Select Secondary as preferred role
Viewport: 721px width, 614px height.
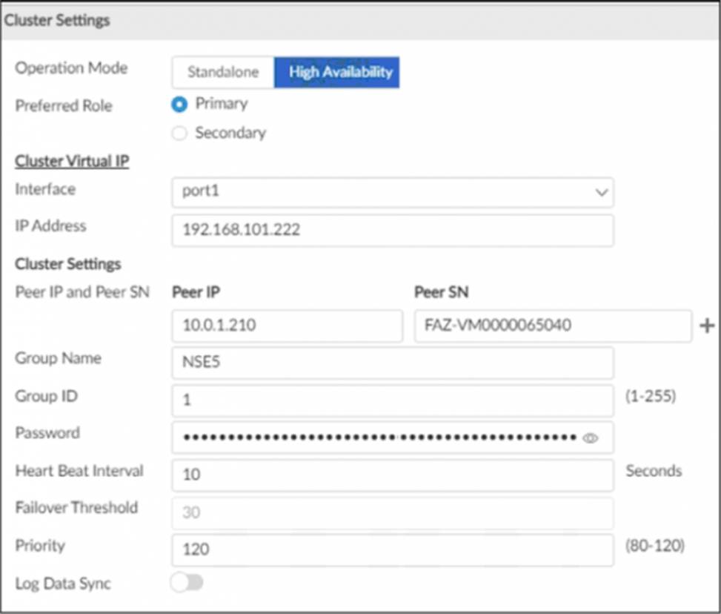click(x=179, y=133)
